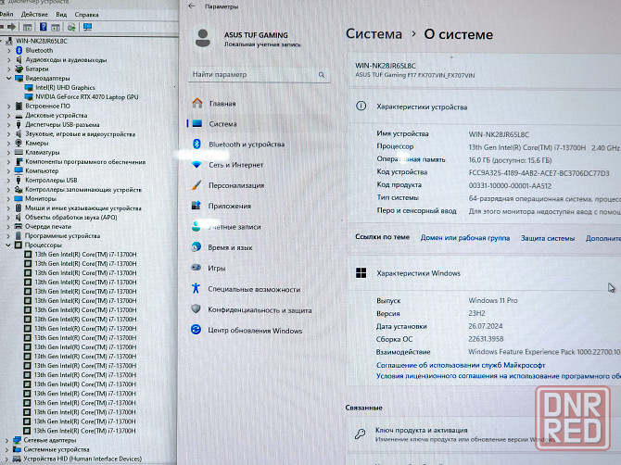621x465 pixels.
Task: Select the Мониторы device category
Action: pos(41,198)
